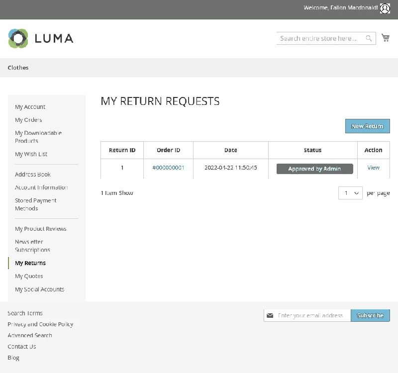Select My Returns in sidebar
Image resolution: width=398 pixels, height=373 pixels.
pyautogui.click(x=30, y=263)
